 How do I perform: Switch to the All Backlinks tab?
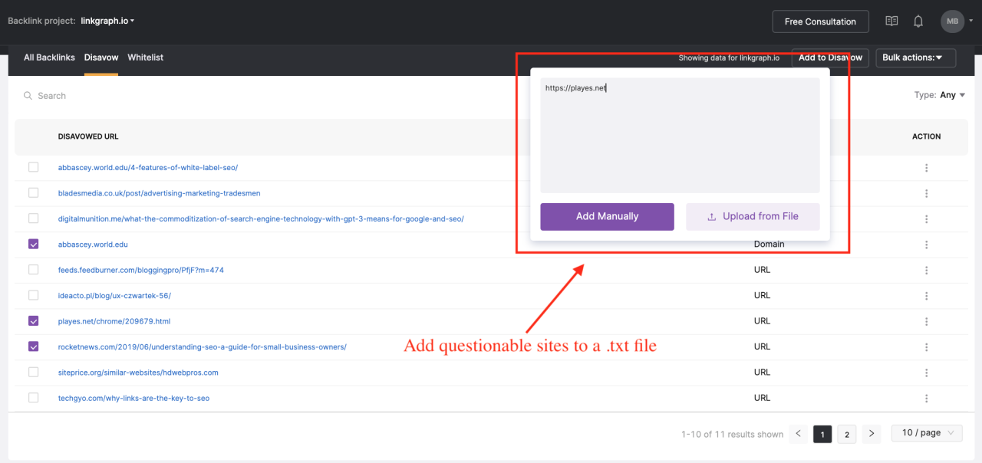coord(49,57)
